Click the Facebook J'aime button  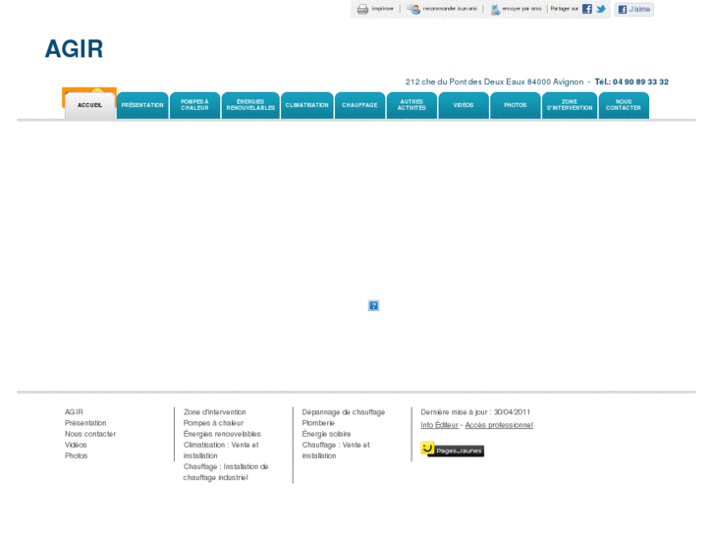coord(633,9)
